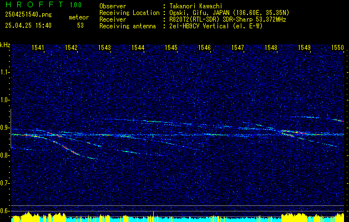Click the Receiver label
Image resolution: width=349 pixels, height=222 pixels.
click(x=113, y=19)
